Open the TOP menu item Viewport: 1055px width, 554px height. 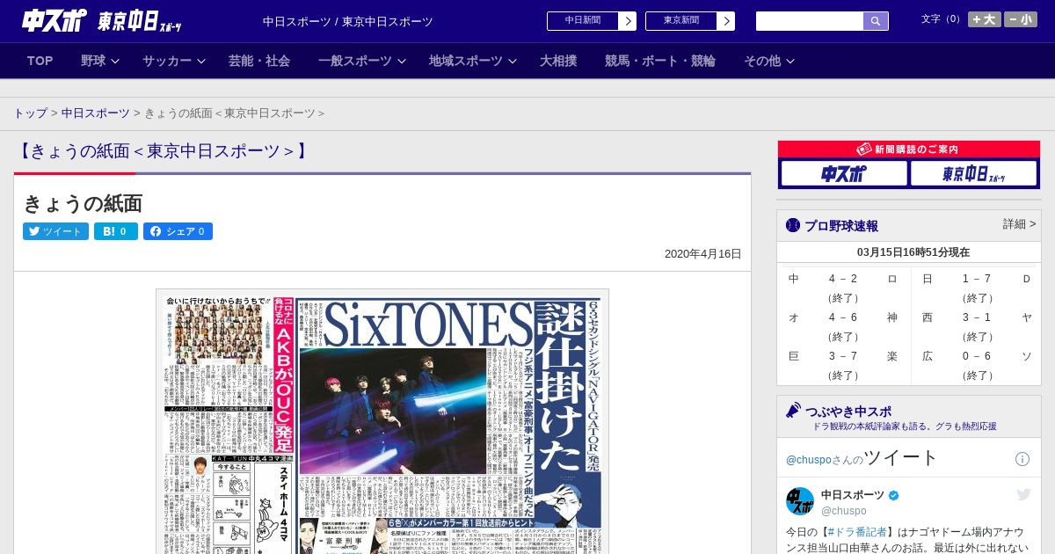(40, 61)
